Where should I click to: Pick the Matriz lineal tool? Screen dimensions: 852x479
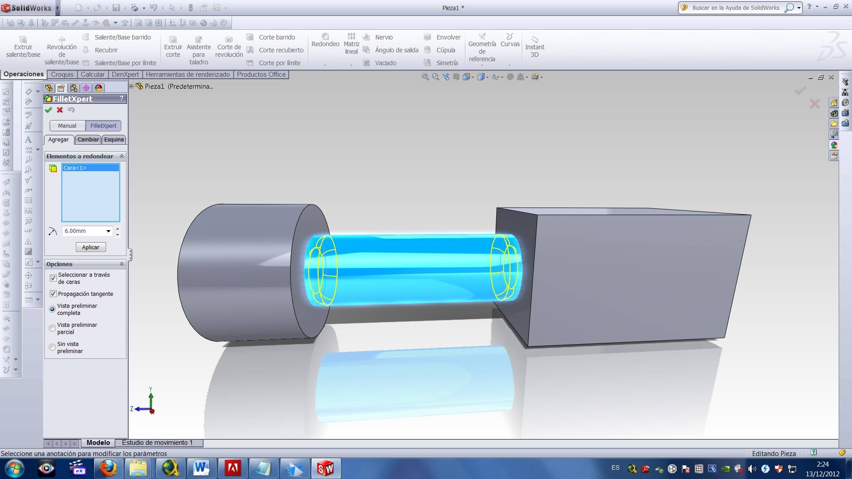click(351, 44)
